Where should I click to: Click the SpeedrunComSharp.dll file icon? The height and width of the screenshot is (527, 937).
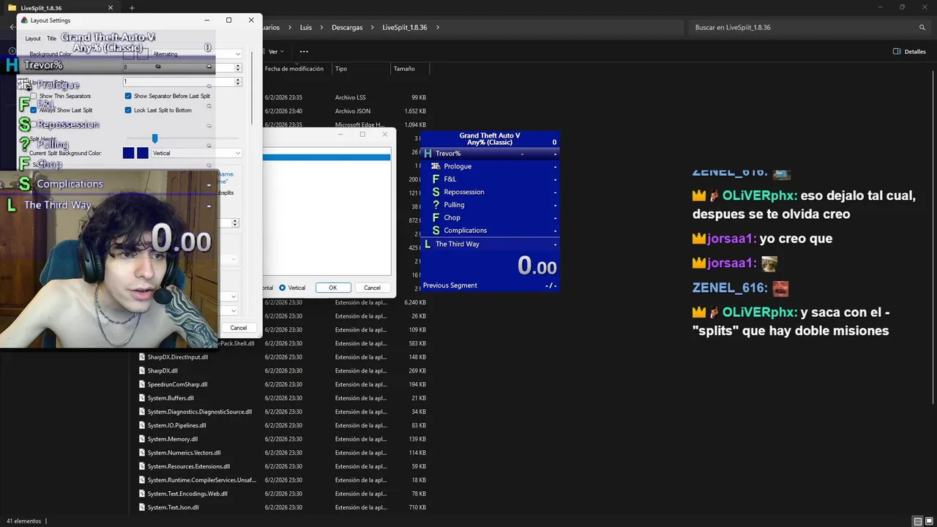pos(142,384)
